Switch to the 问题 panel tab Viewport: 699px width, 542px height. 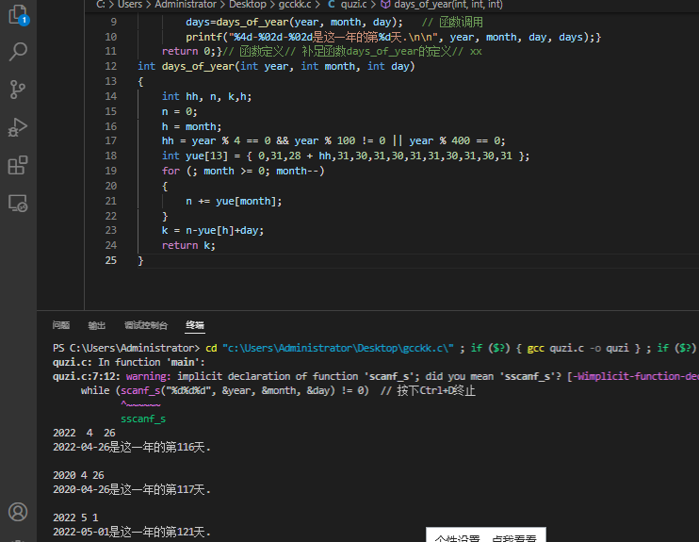tap(61, 325)
